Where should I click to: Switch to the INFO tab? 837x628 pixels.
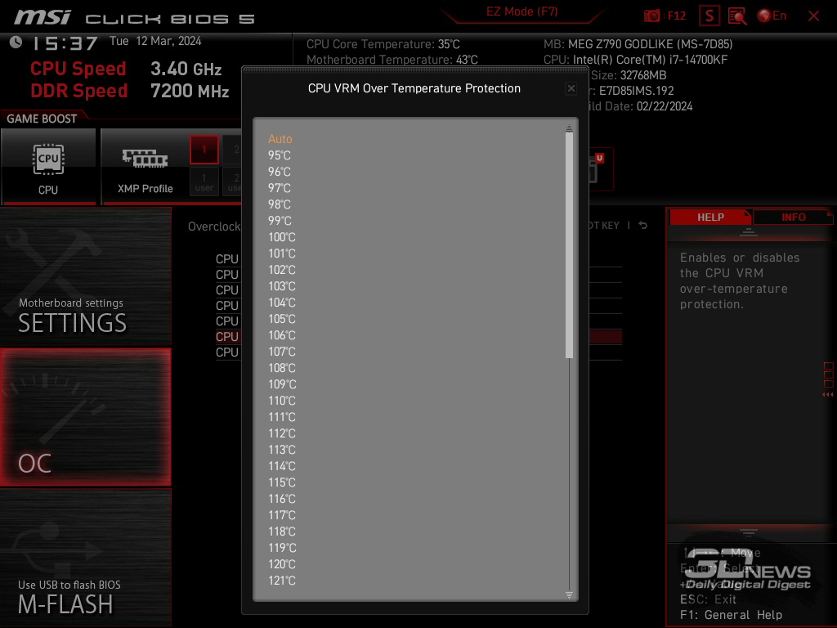[793, 218]
